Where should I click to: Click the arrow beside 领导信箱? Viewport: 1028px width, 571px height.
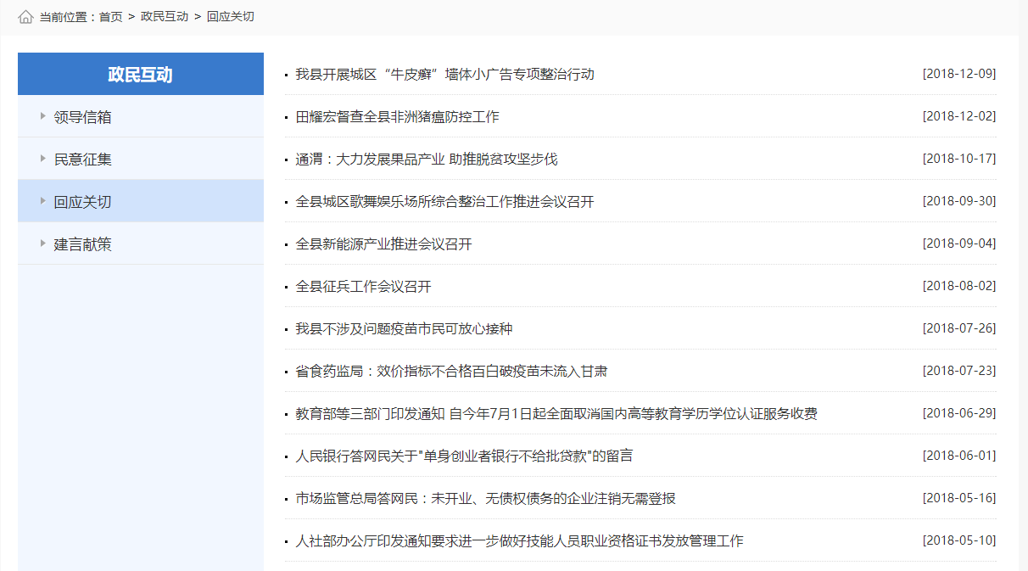(x=42, y=116)
